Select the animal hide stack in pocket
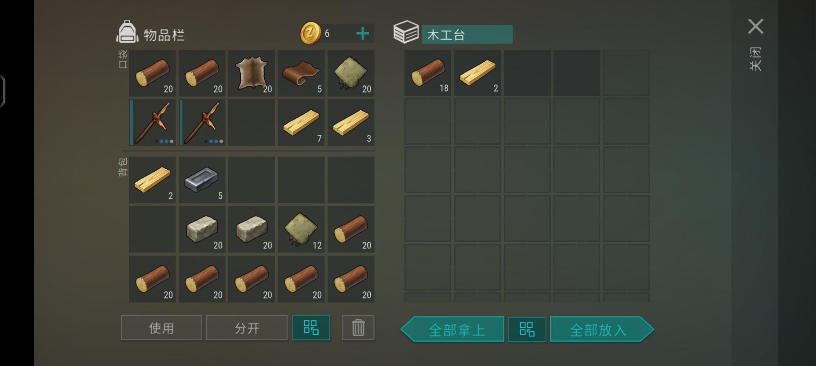Image resolution: width=816 pixels, height=366 pixels. click(x=251, y=73)
